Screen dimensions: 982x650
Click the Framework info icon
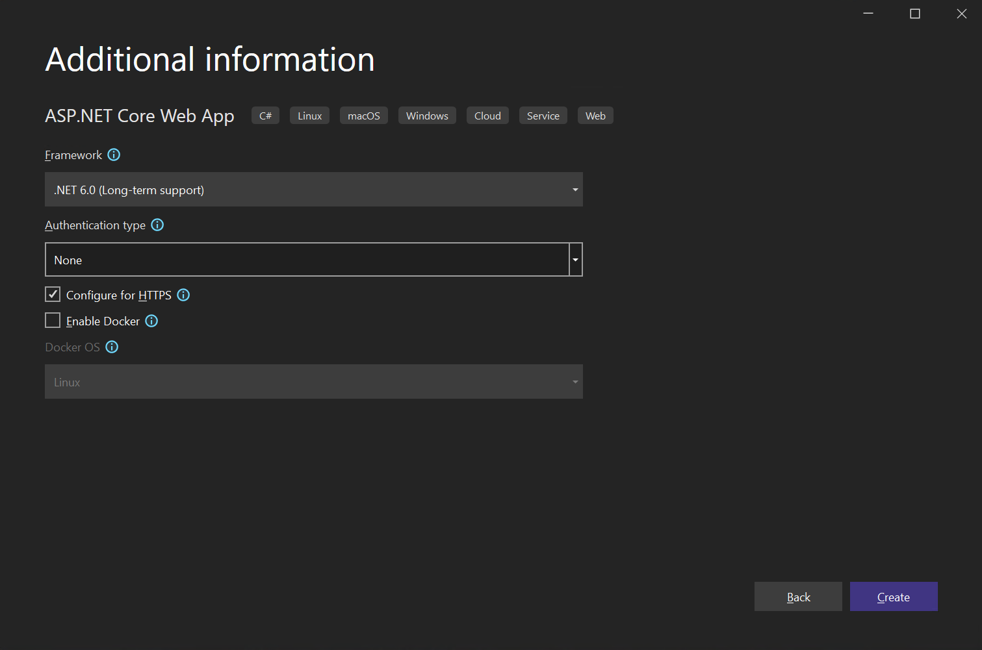(114, 155)
